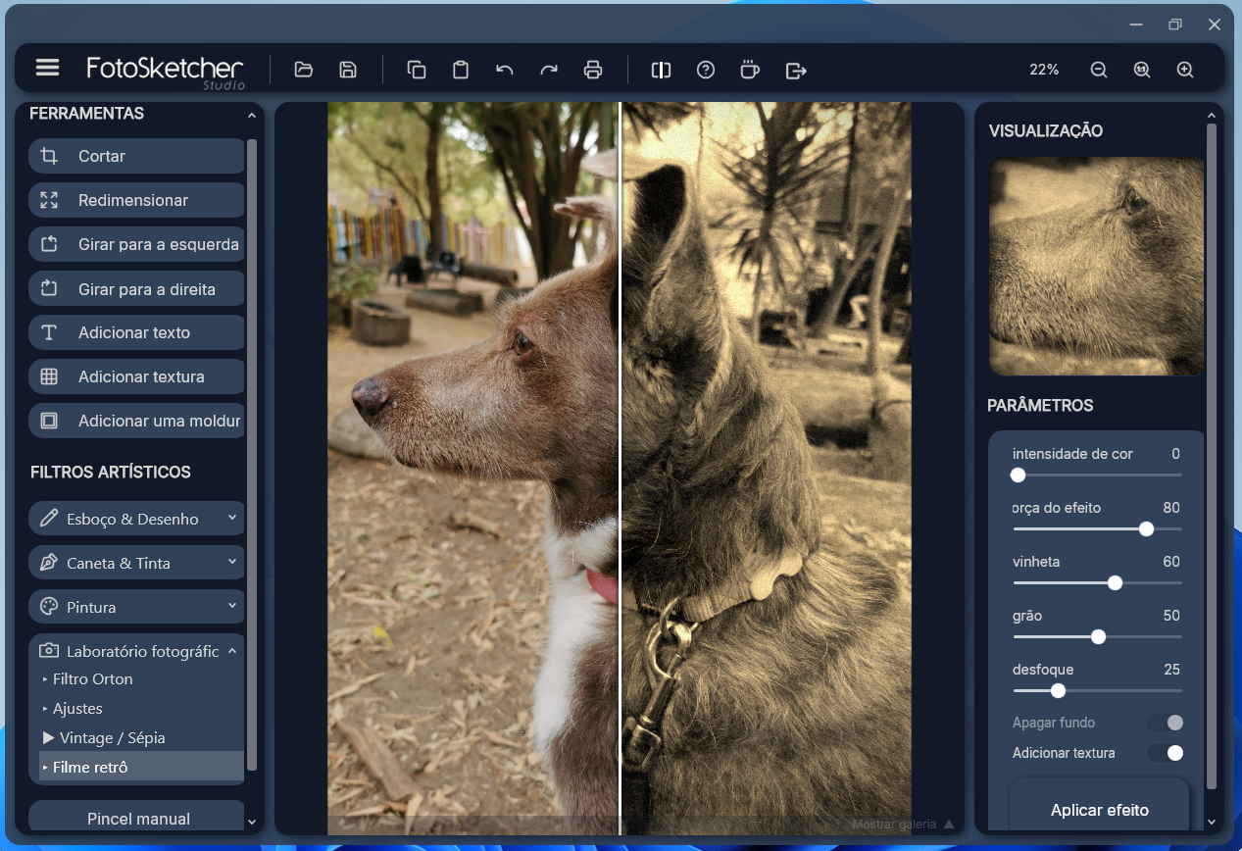The height and width of the screenshot is (851, 1242).
Task: Select the Adicionar texto tool
Action: click(x=136, y=332)
